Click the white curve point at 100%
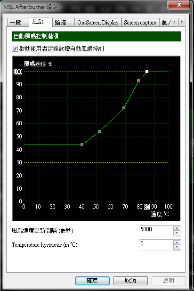 (147, 72)
